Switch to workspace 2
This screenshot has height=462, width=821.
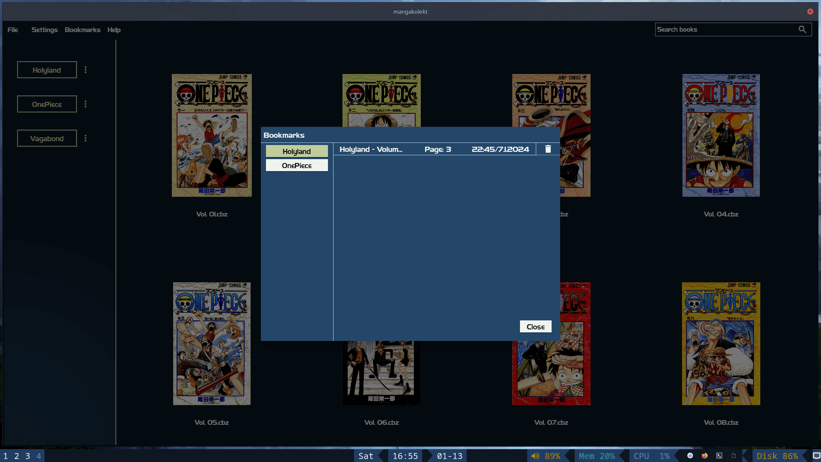(17, 456)
